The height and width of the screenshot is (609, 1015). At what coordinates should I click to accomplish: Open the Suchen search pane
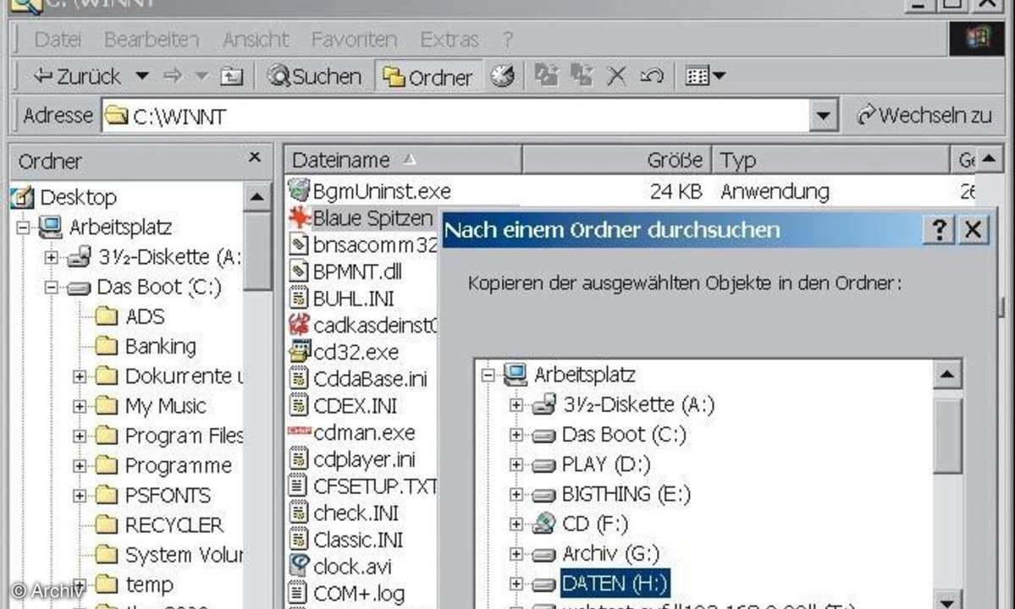pos(314,77)
